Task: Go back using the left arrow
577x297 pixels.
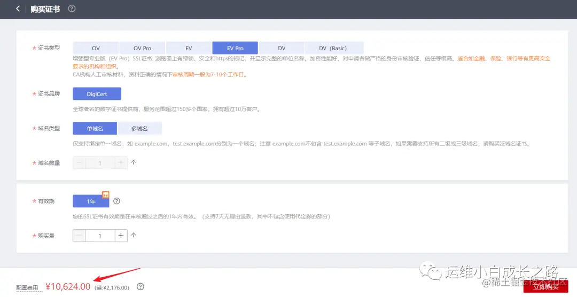Action: click(x=18, y=9)
